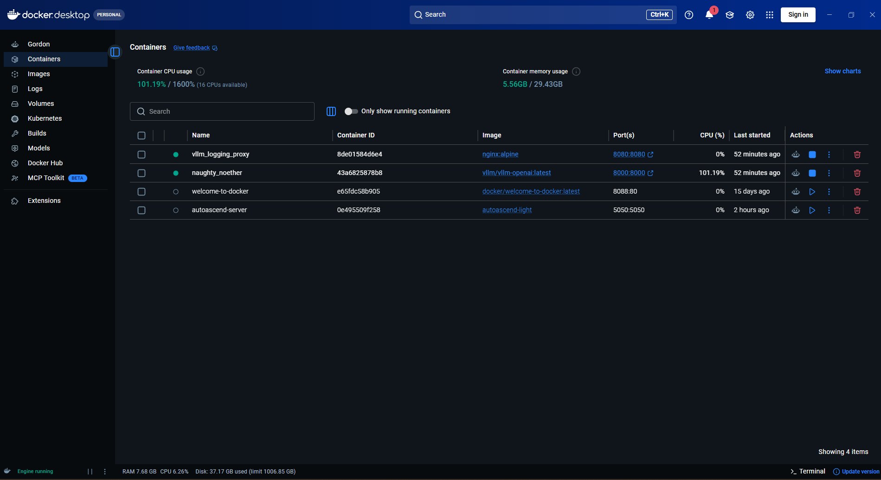Pause the Docker engine button

coord(90,471)
